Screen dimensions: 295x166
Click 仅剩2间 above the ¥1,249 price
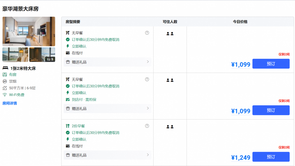coord(284,147)
